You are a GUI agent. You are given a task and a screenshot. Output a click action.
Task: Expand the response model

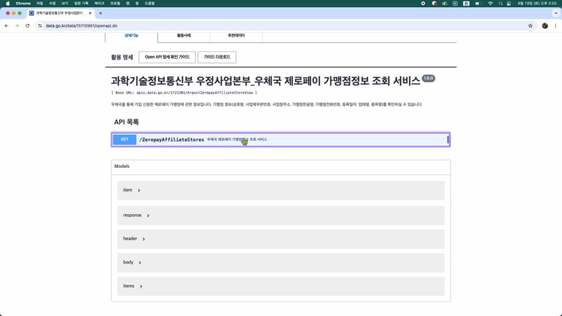(x=280, y=216)
